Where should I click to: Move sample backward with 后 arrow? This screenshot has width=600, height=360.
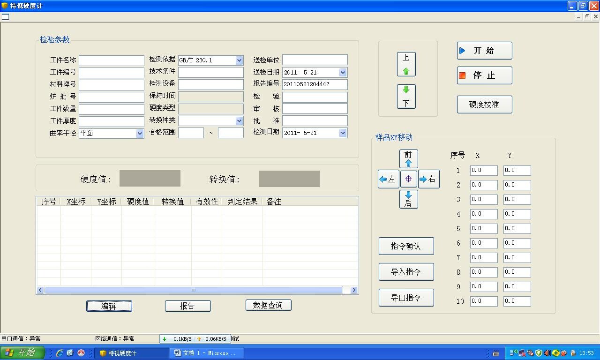pos(408,199)
